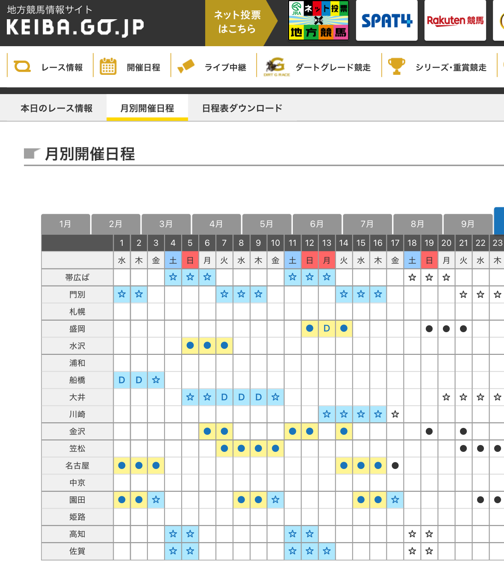Click the シリーズ・重賞競走 trophy icon

(396, 66)
